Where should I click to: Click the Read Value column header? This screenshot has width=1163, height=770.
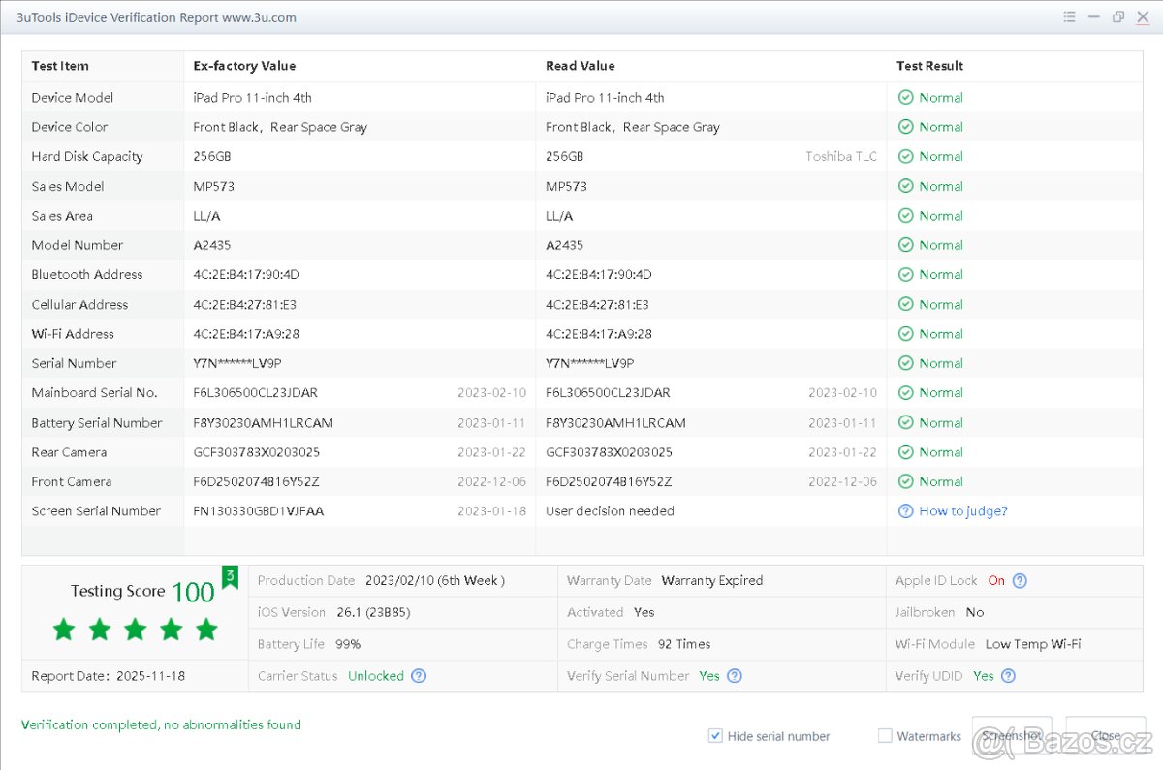580,66
